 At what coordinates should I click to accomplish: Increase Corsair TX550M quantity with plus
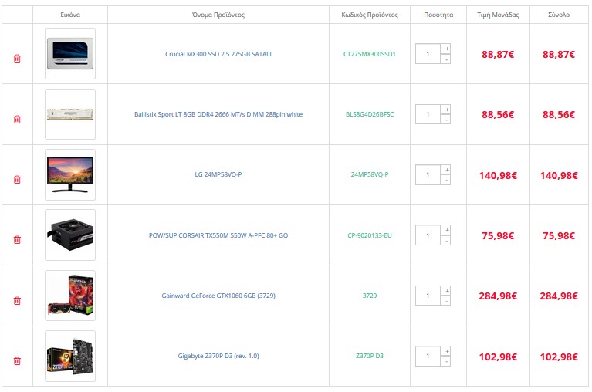click(x=446, y=230)
